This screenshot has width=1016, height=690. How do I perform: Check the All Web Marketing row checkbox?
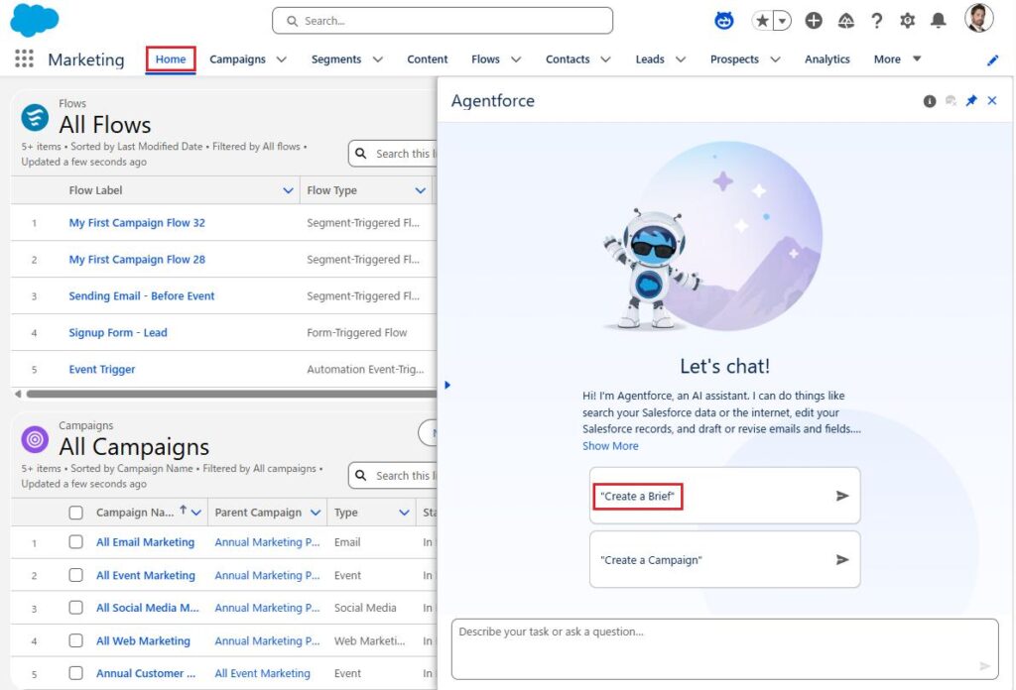pos(75,640)
